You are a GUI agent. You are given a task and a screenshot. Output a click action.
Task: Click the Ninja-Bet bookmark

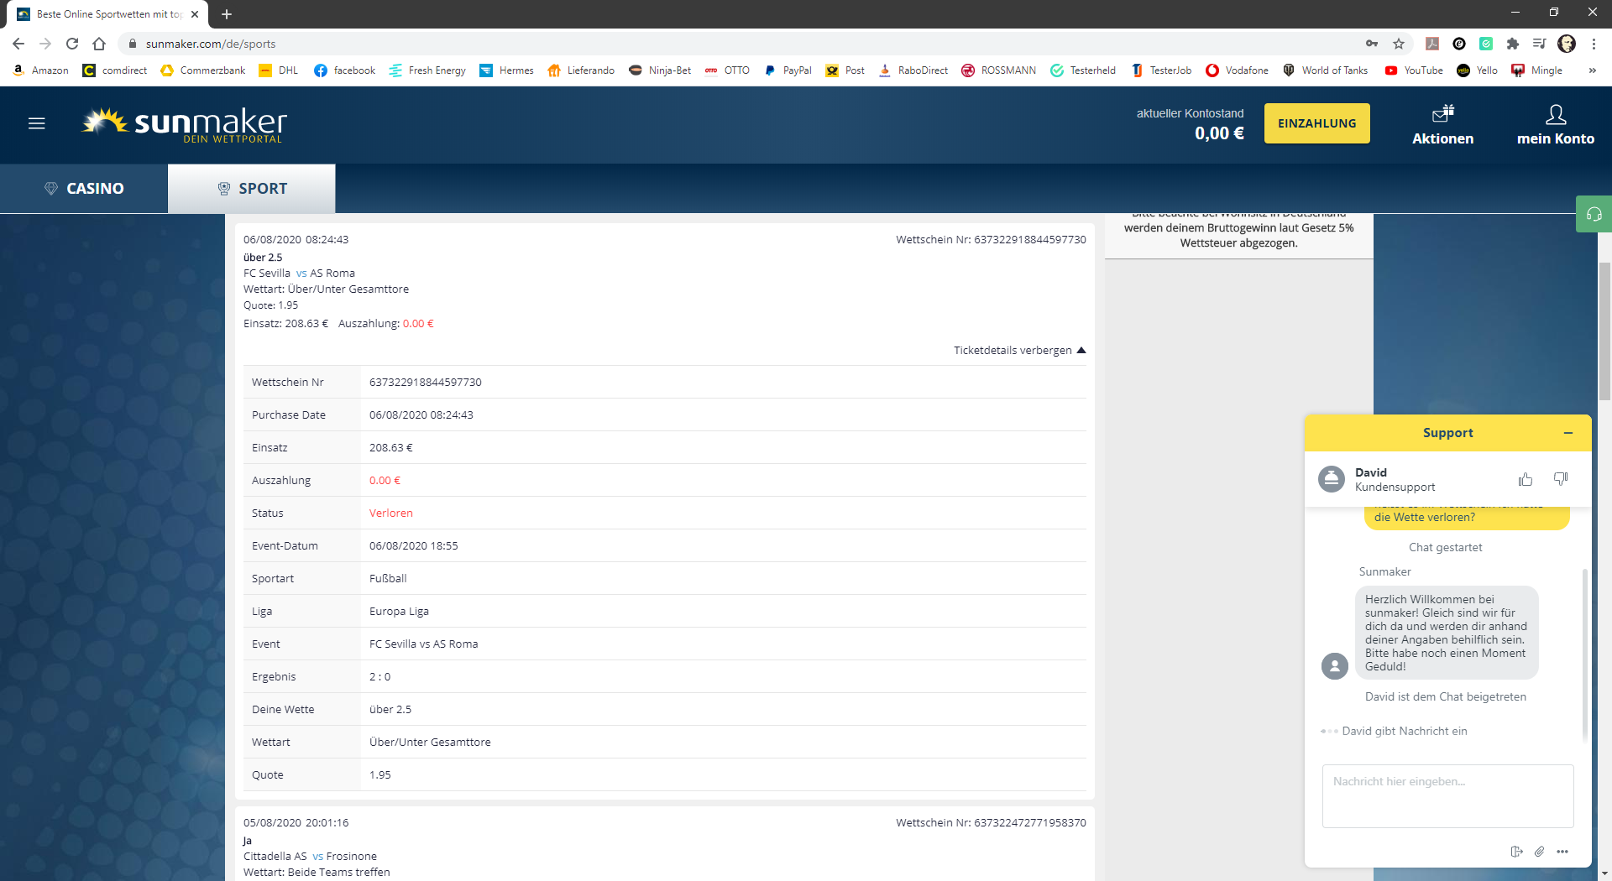click(x=660, y=70)
